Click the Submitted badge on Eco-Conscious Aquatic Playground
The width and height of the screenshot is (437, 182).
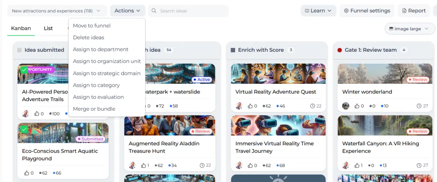90,139
